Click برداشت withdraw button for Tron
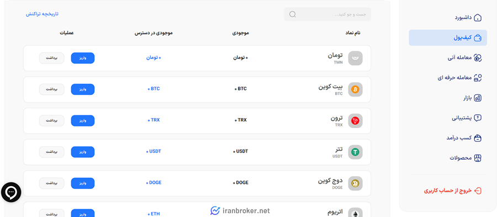Image resolution: width=497 pixels, height=217 pixels. pyautogui.click(x=52, y=121)
